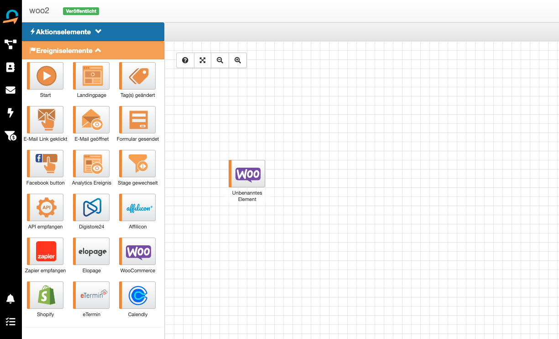Select the Tag(s) geändert event element
Screen dimensions: 559x339
point(137,76)
